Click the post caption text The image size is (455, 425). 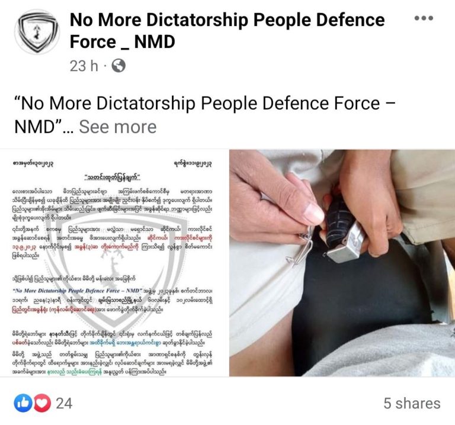(204, 115)
